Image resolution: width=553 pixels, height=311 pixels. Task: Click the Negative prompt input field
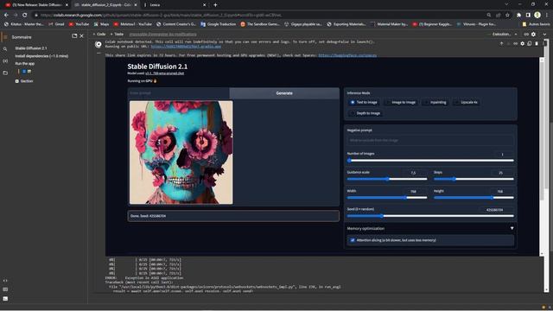click(430, 140)
